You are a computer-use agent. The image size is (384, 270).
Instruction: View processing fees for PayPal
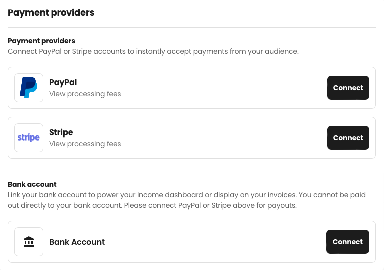pos(85,94)
